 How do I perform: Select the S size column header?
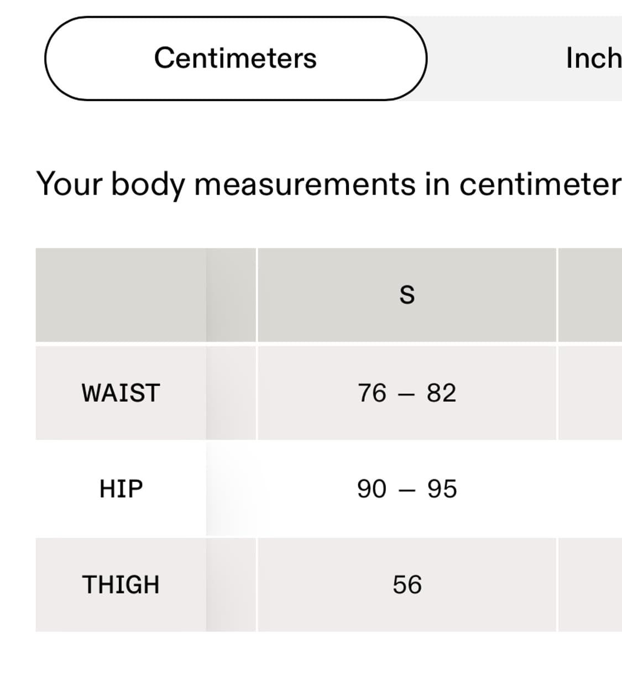(407, 295)
